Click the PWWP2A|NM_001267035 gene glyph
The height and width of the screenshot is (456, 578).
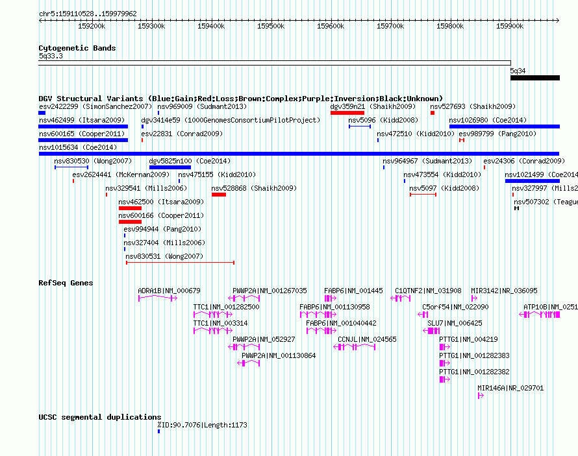pyautogui.click(x=244, y=298)
